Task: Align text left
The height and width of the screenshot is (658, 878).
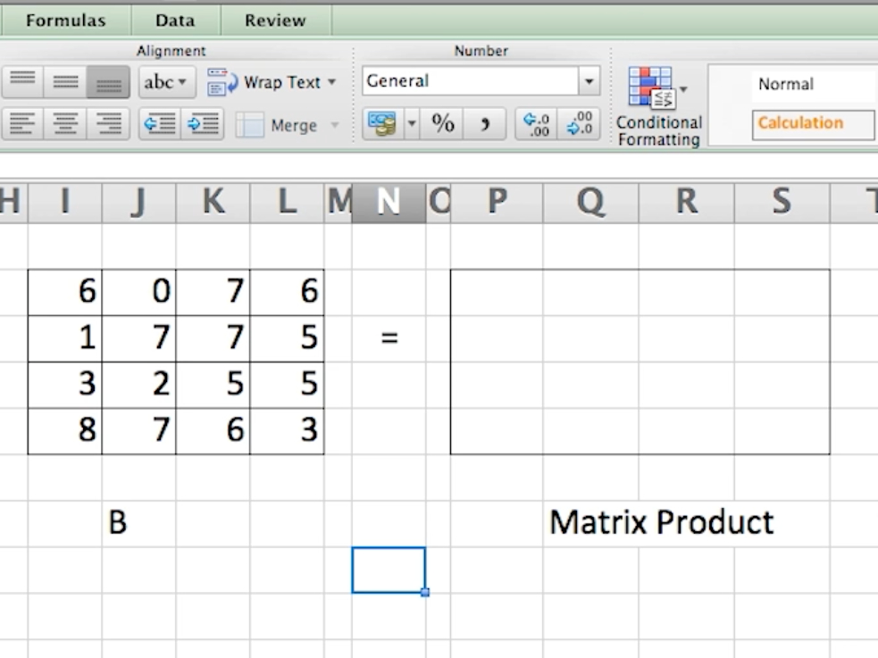Action: tap(22, 124)
